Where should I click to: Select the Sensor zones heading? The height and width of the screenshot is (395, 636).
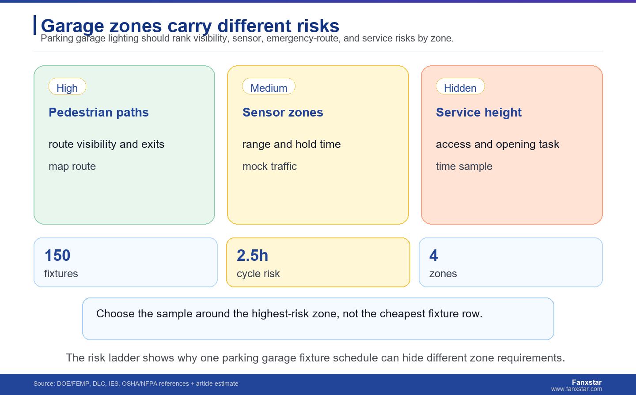point(283,113)
